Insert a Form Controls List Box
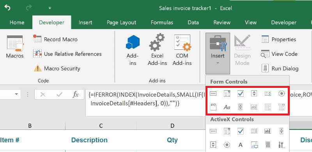 coord(268,93)
